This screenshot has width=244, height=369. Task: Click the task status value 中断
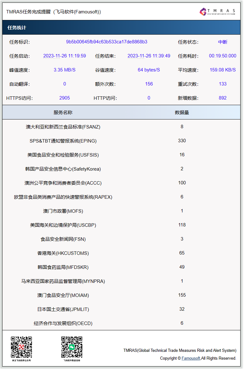pos(223,42)
